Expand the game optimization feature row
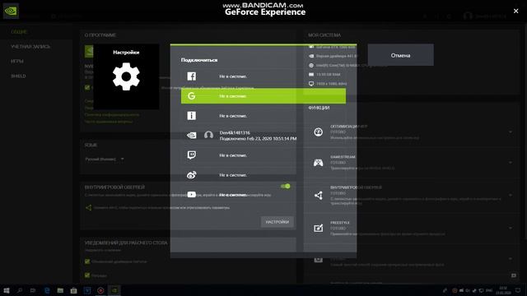The height and width of the screenshot is (296, 527). (511, 132)
